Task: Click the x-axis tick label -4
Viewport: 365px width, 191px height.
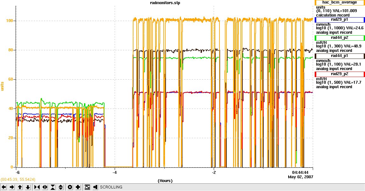Action: [x=115, y=173]
